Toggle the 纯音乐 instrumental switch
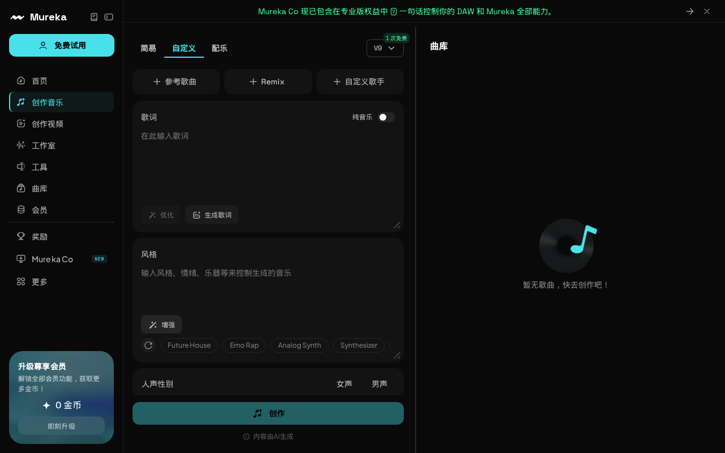725x453 pixels. (x=387, y=117)
